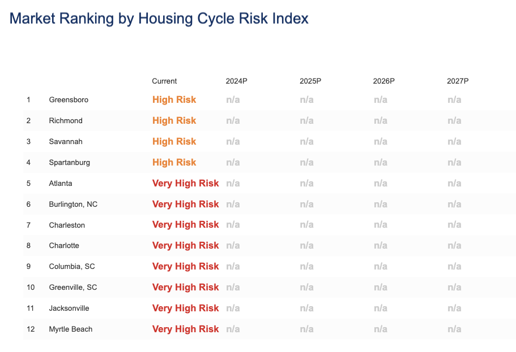Click Savannah in the market list
Screen dimensions: 516x352
tap(66, 142)
